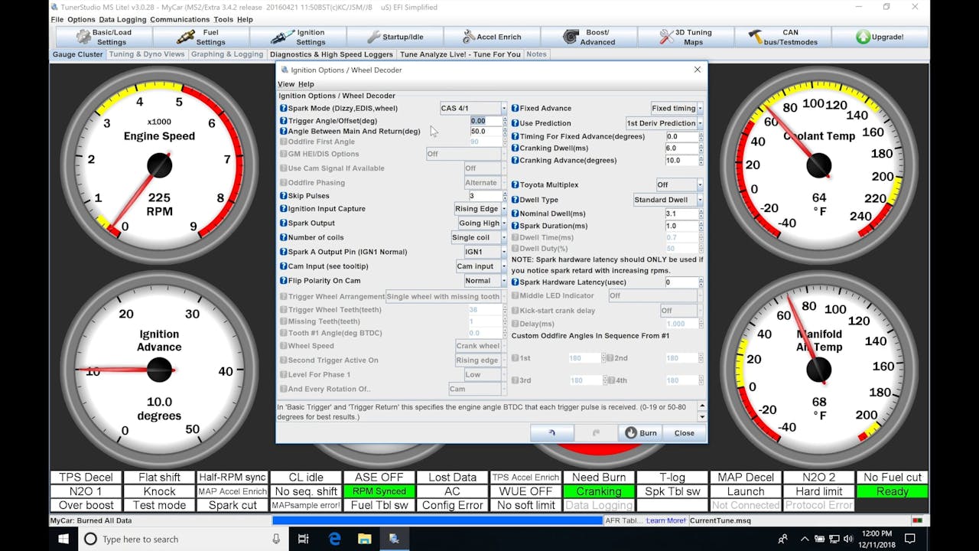This screenshot has height=551, width=979.
Task: Click help icon beside Spark Mode
Action: pos(283,109)
